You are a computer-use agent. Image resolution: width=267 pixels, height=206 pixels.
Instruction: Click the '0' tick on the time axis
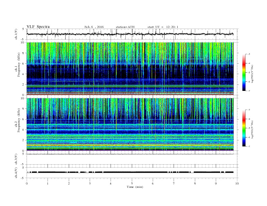click(27, 183)
